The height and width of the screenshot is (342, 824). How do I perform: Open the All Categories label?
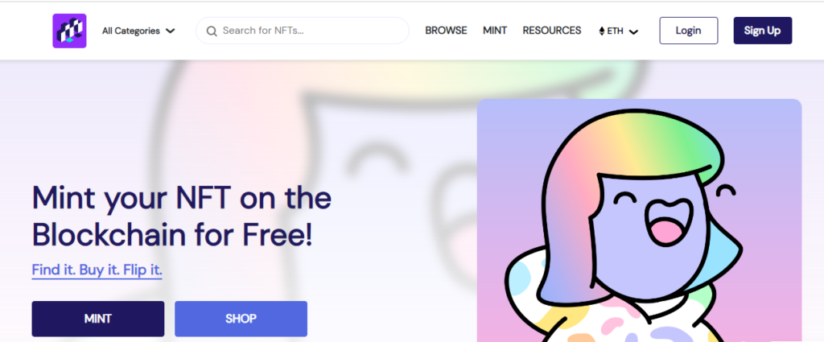click(x=131, y=31)
